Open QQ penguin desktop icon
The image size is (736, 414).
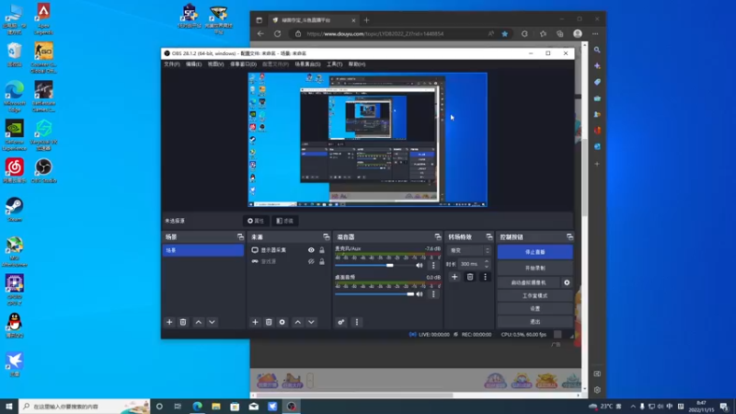pos(15,326)
